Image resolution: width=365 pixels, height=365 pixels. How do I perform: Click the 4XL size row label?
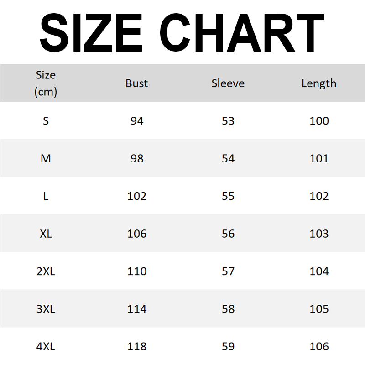tap(46, 347)
